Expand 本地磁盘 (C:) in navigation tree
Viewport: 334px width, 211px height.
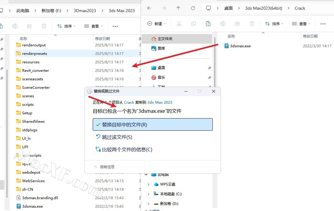coord(149,194)
